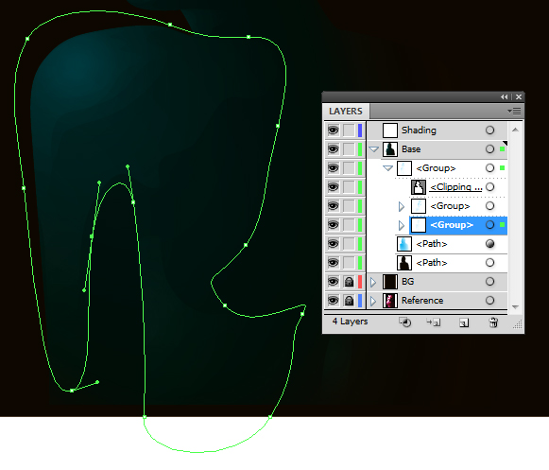Click the target circle of highlighted Group row

click(489, 225)
